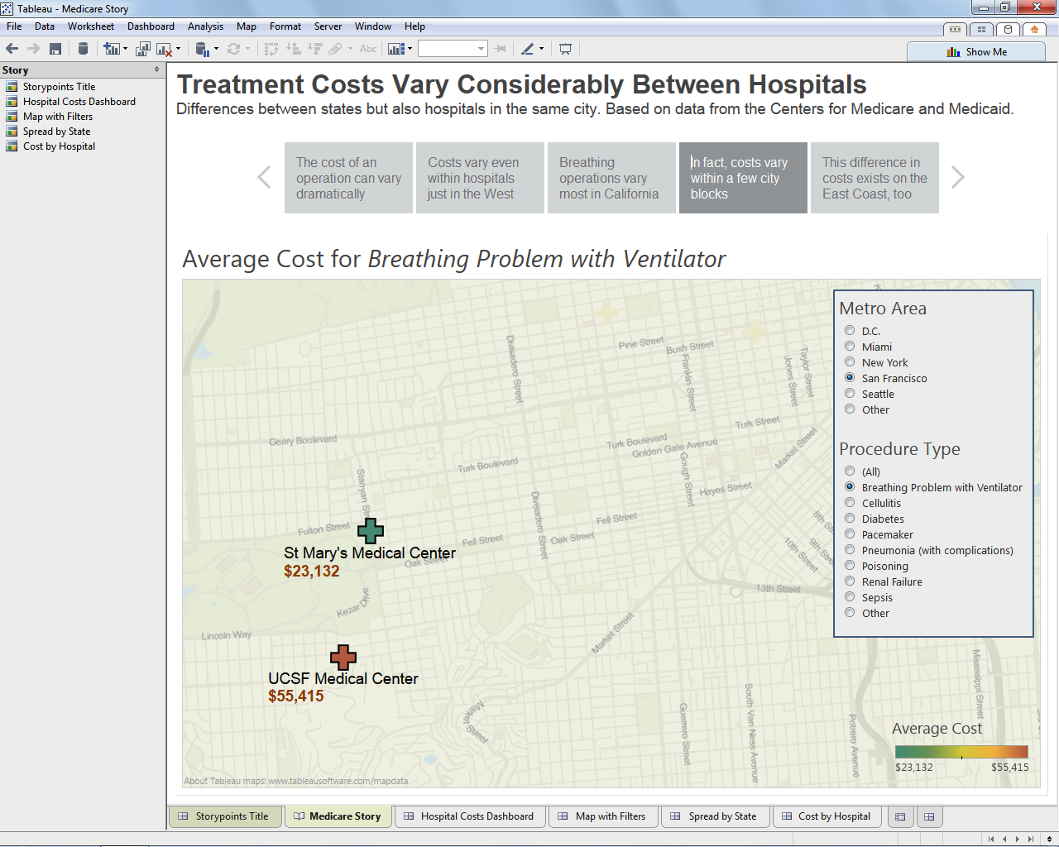The height and width of the screenshot is (847, 1059).
Task: Open the Analysis menu
Action: [x=205, y=26]
